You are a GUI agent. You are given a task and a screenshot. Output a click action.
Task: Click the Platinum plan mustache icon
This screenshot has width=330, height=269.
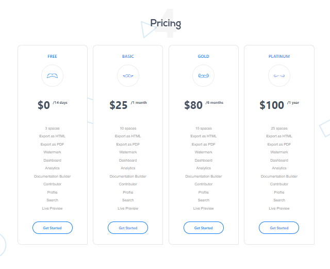click(x=279, y=76)
